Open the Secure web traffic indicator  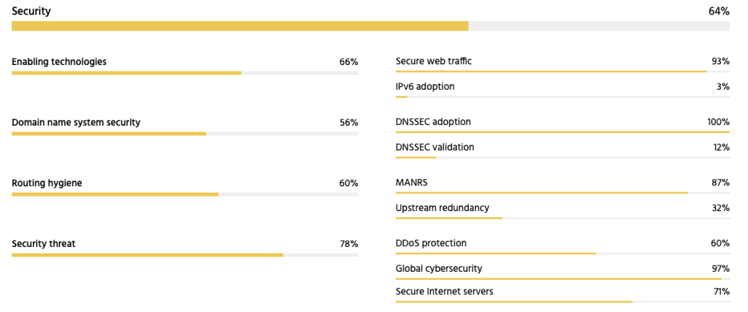tap(434, 61)
